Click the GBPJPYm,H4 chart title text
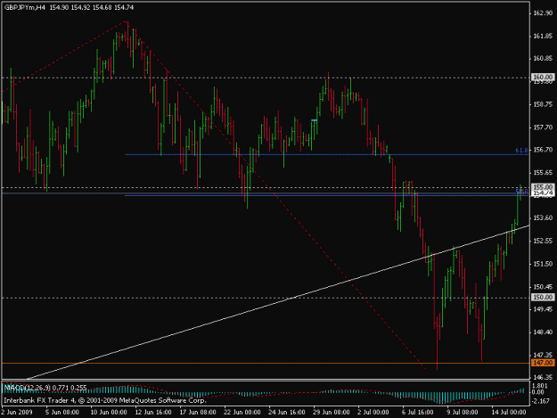557x418 pixels. 25,7
